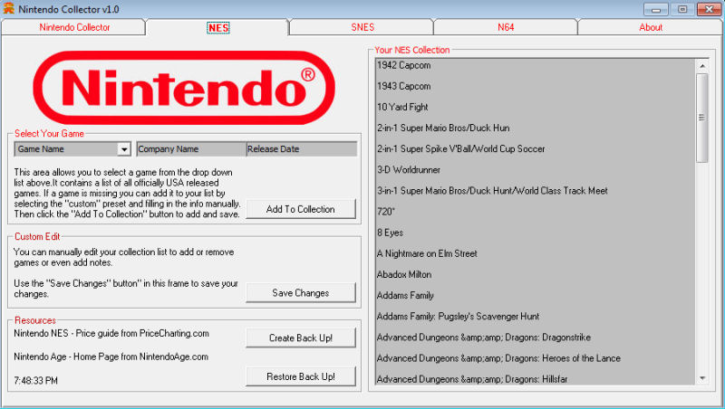Select 'Dragons: Heroes of the Lance' entry
Image resolution: width=725 pixels, height=409 pixels.
point(498,358)
